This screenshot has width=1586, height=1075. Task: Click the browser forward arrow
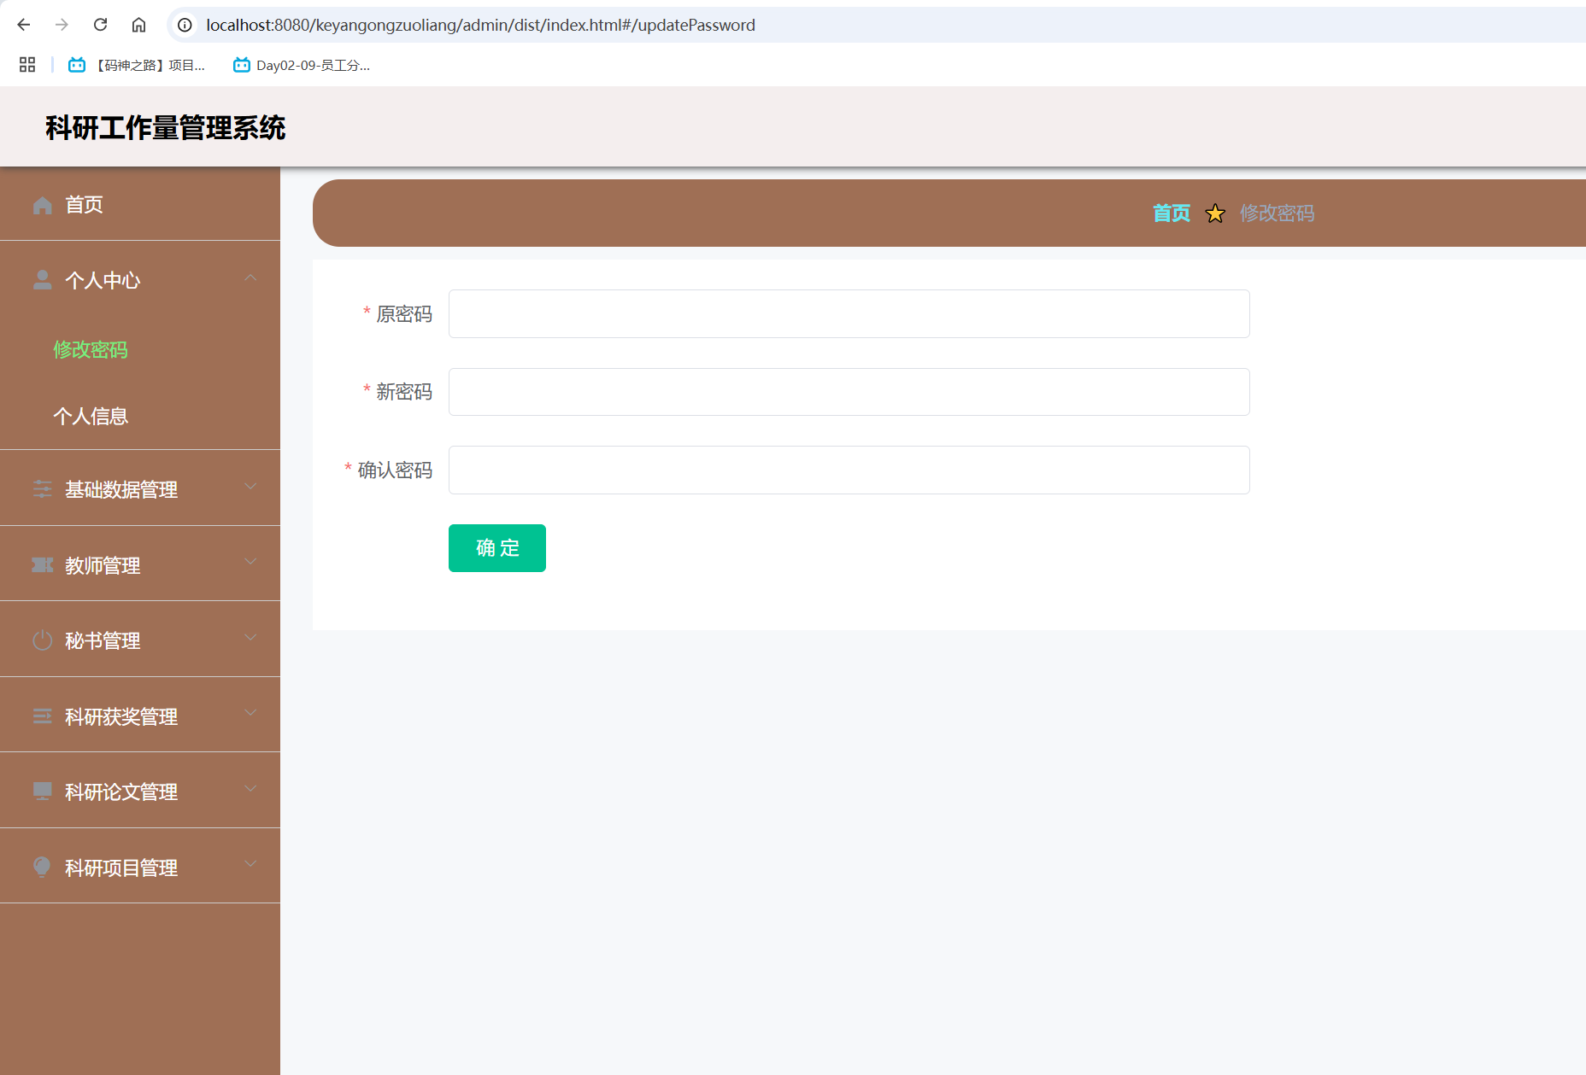point(62,25)
